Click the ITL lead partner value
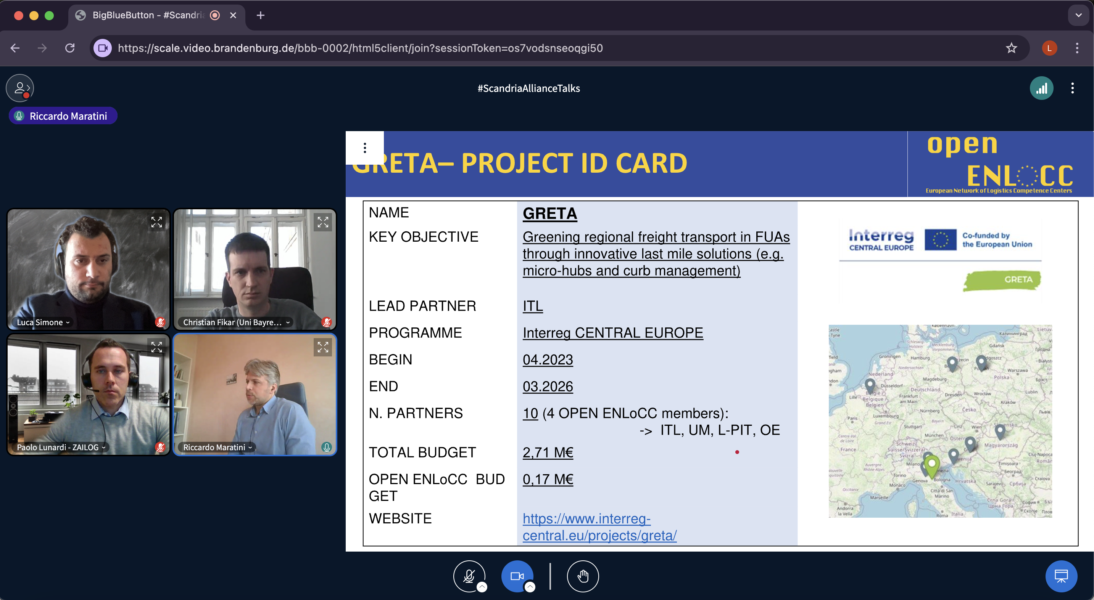Viewport: 1094px width, 600px height. tap(533, 306)
